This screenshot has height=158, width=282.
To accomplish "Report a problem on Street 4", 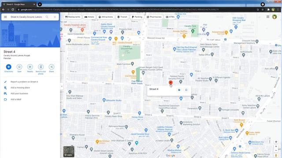I will tap(24, 82).
